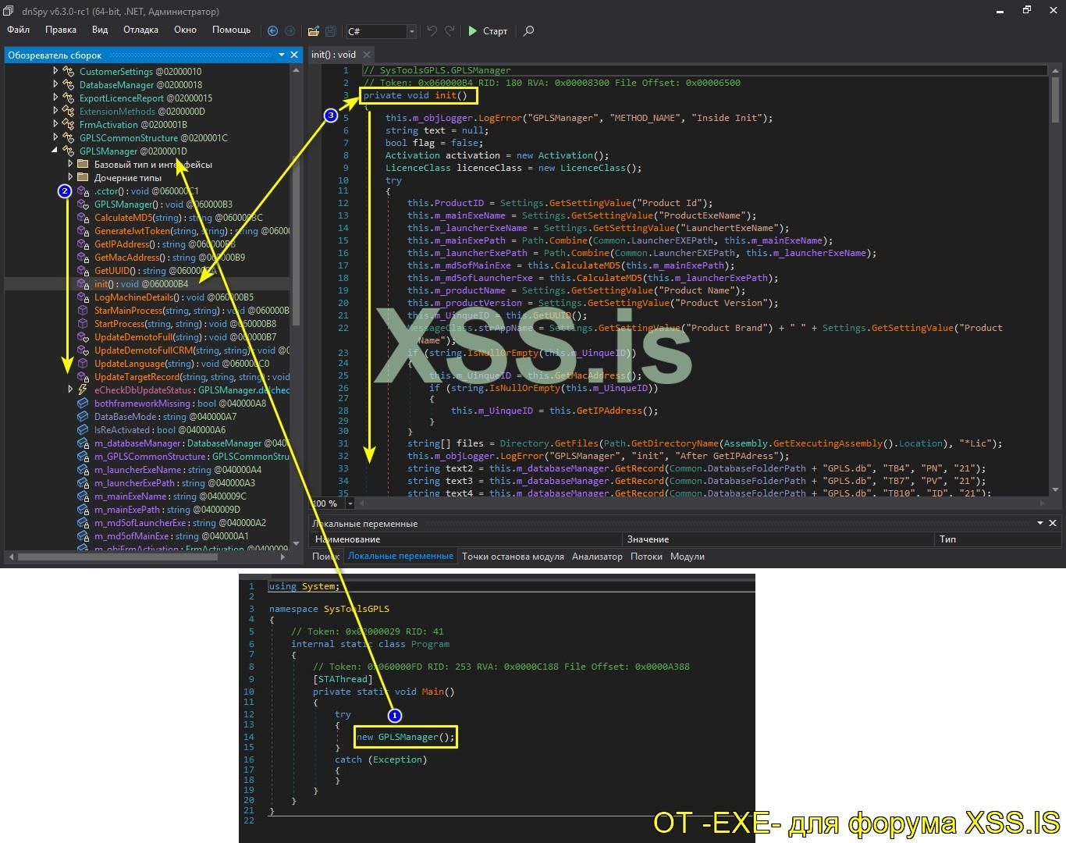Image resolution: width=1066 pixels, height=843 pixels.
Task: Click the bothframeworkMissing field icon
Action: tap(84, 404)
